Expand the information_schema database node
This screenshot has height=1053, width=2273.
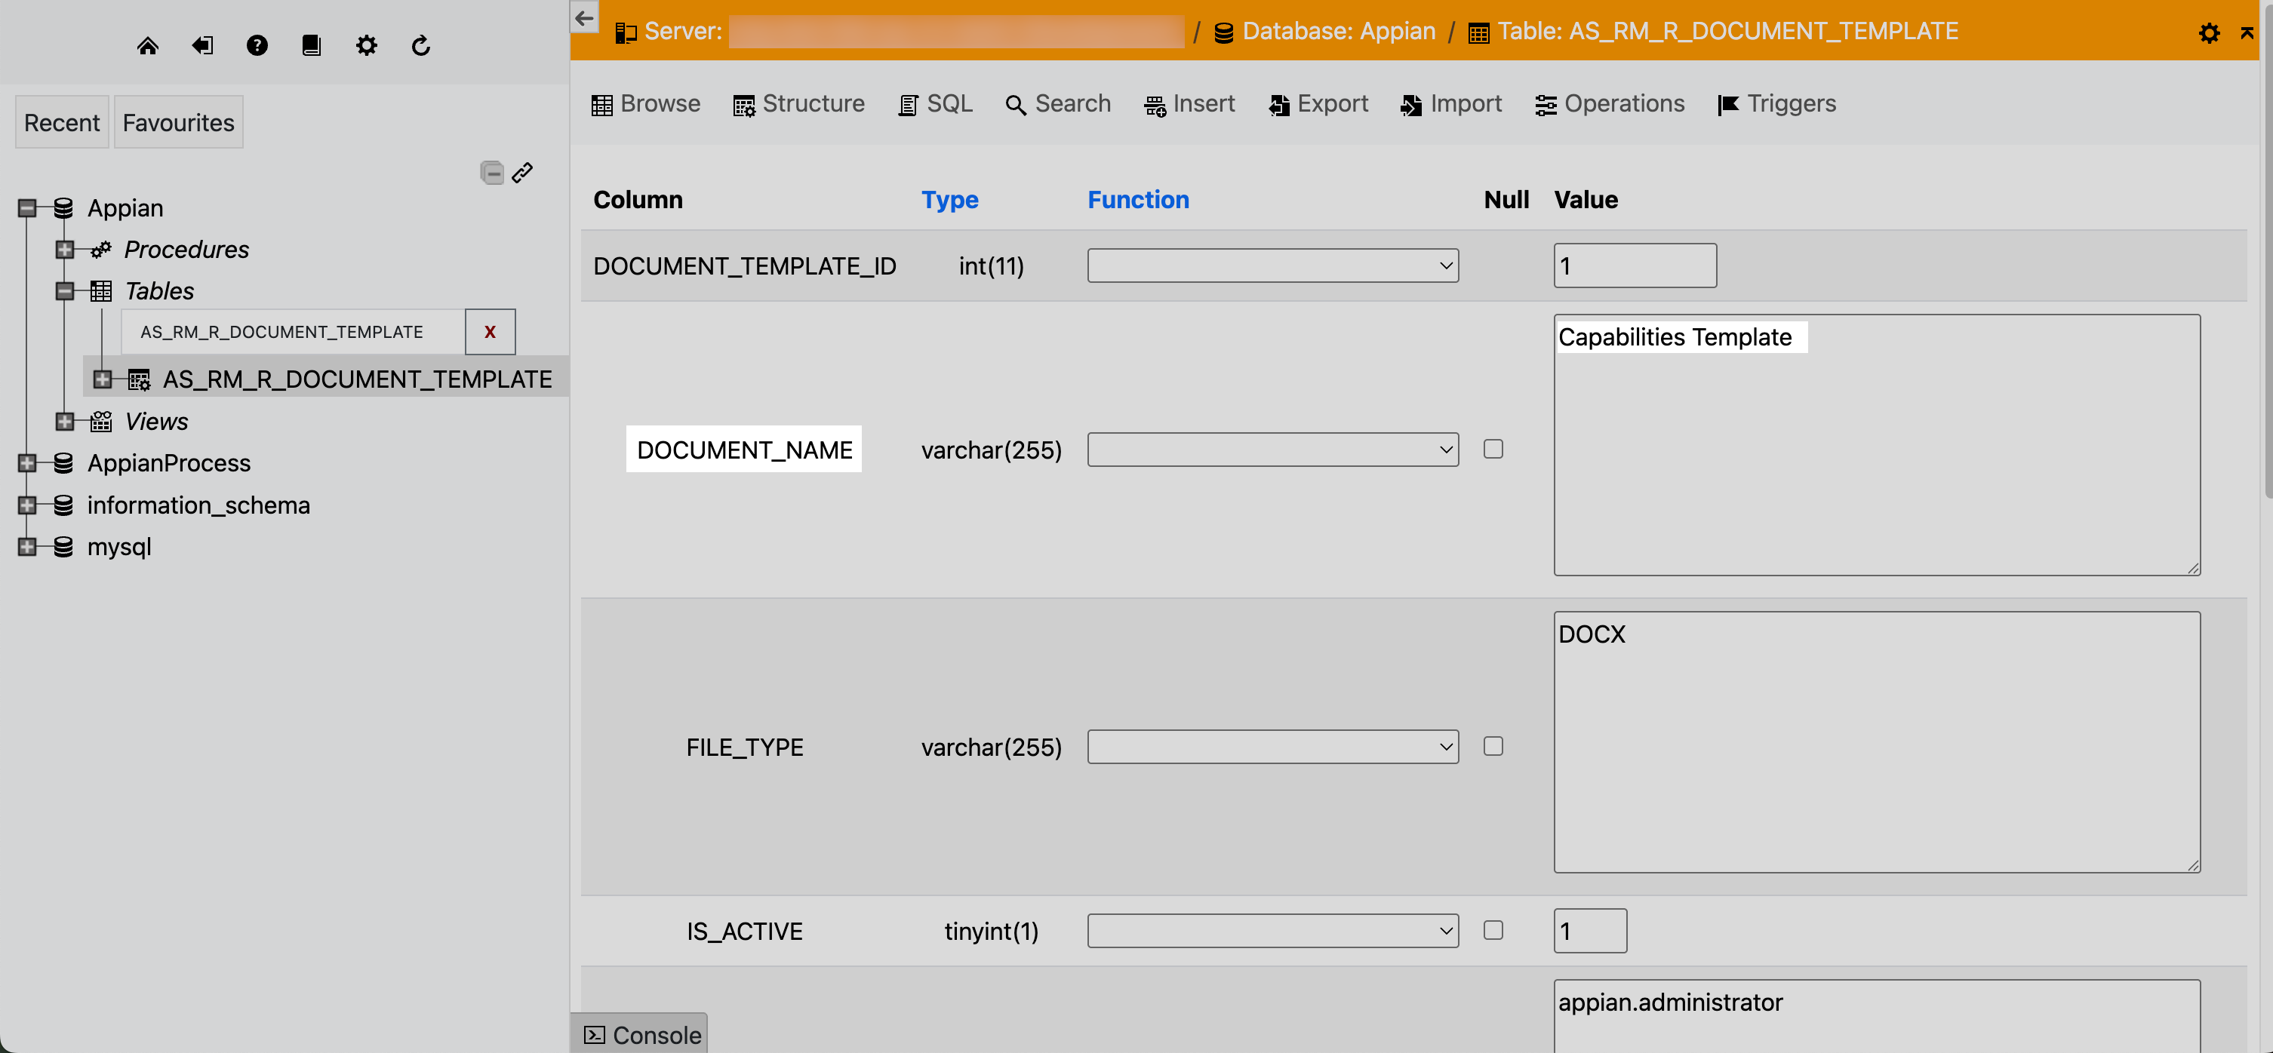27,505
